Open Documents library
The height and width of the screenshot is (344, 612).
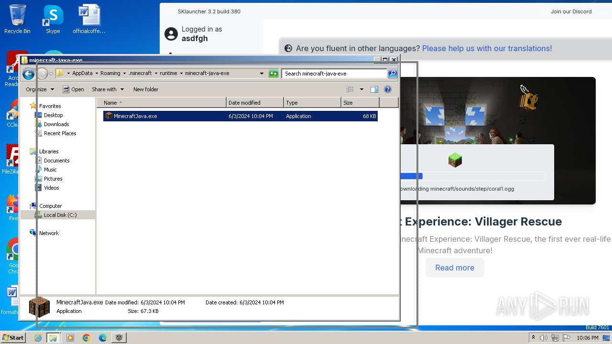click(56, 161)
